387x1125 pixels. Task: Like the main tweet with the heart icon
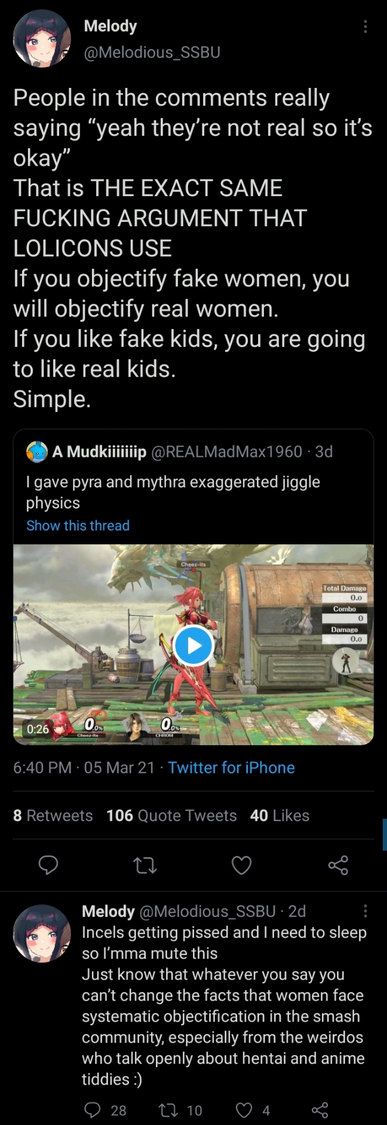(241, 865)
